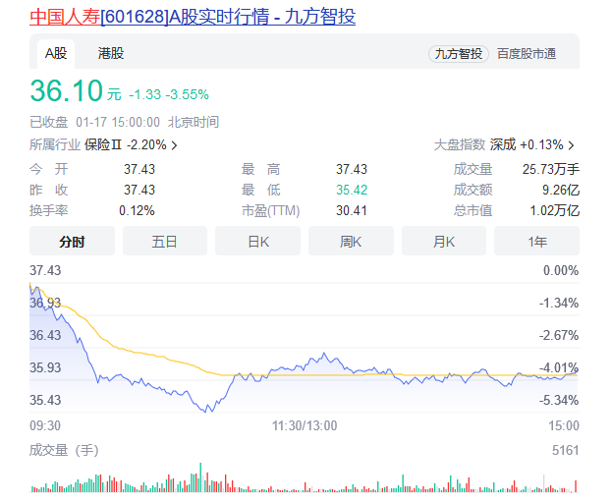Viewport: 612px width, 502px height.
Task: Click the -2.67% axis label
Action: 559,335
